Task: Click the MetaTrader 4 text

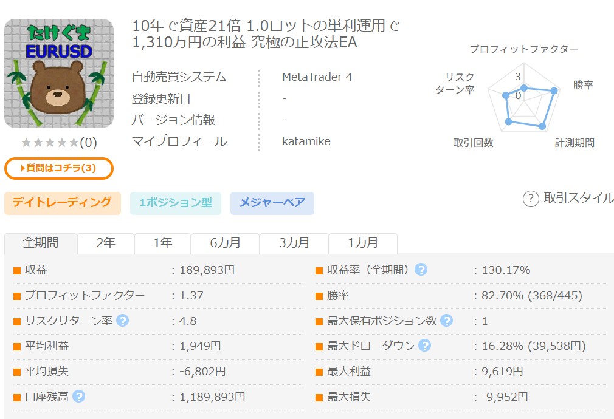Action: 317,77
